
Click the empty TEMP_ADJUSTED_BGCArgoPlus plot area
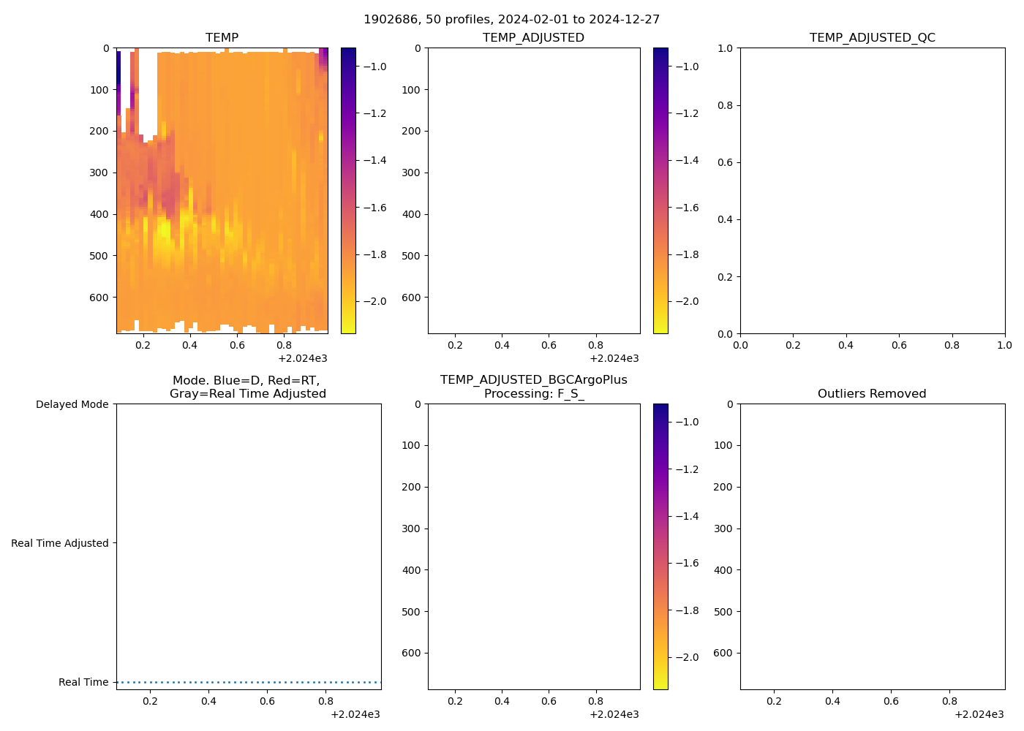(x=533, y=546)
